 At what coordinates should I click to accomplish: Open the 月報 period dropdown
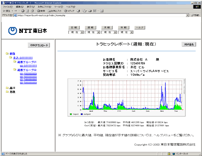pyautogui.click(x=109, y=32)
